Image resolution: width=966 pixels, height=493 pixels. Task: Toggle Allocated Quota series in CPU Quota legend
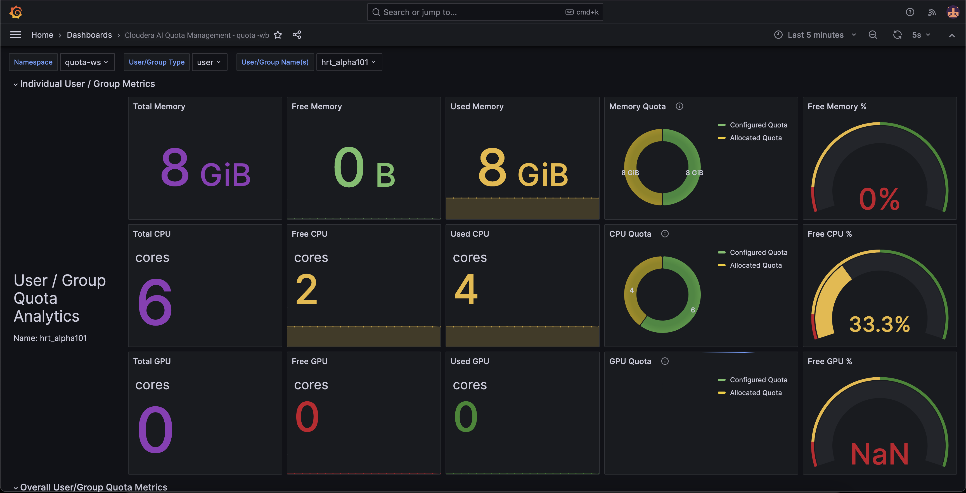(x=755, y=266)
